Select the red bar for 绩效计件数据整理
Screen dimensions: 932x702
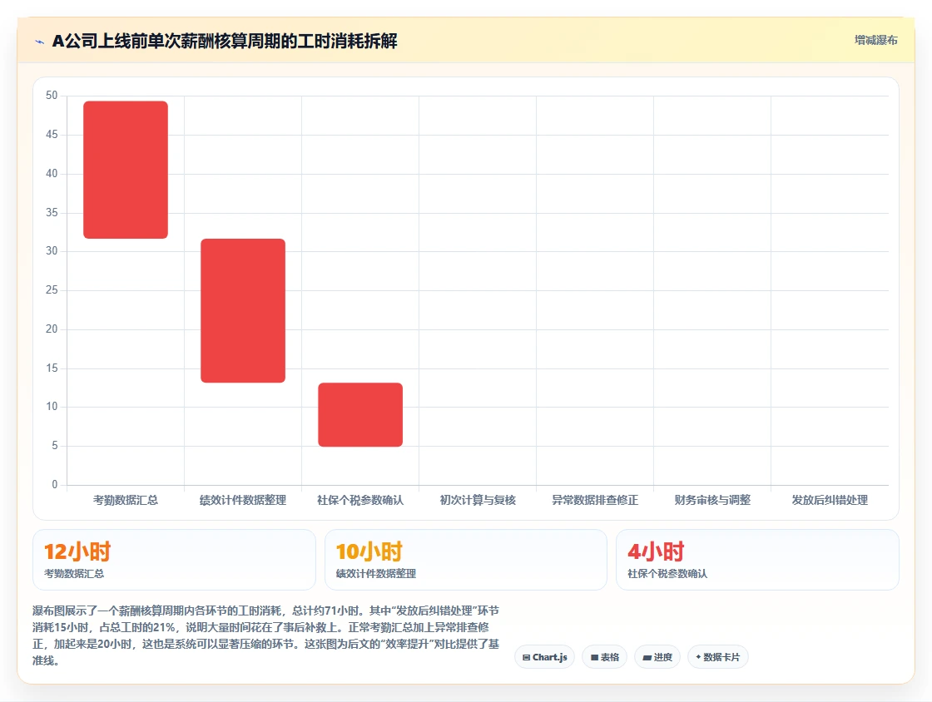(243, 310)
